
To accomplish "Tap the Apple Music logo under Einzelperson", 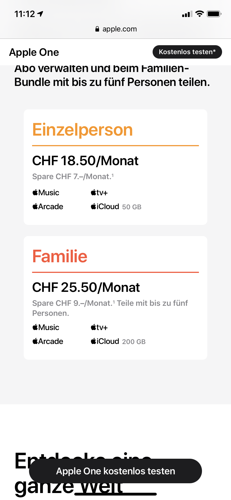I will (46, 193).
